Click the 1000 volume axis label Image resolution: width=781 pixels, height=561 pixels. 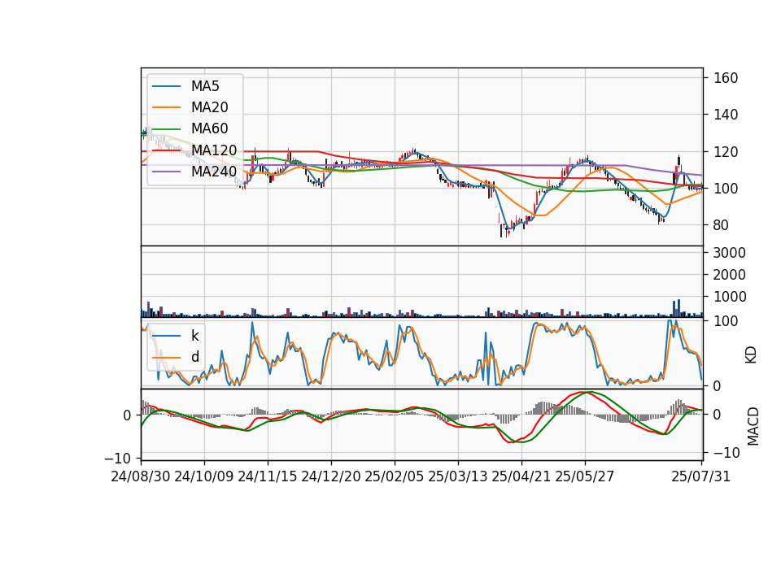[730, 297]
